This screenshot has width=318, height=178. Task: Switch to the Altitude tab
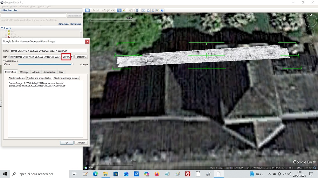pyautogui.click(x=36, y=72)
